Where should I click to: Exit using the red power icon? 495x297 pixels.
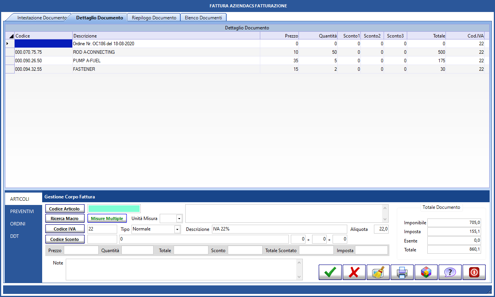point(474,272)
